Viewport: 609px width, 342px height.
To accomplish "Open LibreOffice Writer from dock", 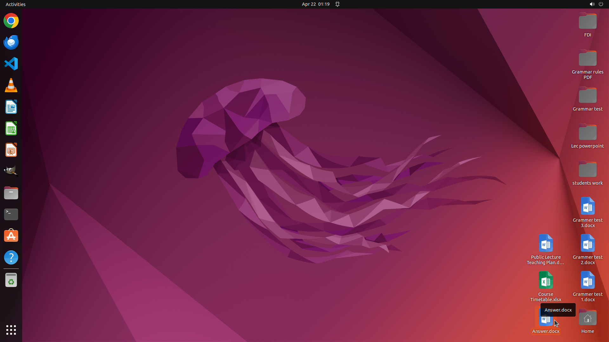I will click(11, 107).
